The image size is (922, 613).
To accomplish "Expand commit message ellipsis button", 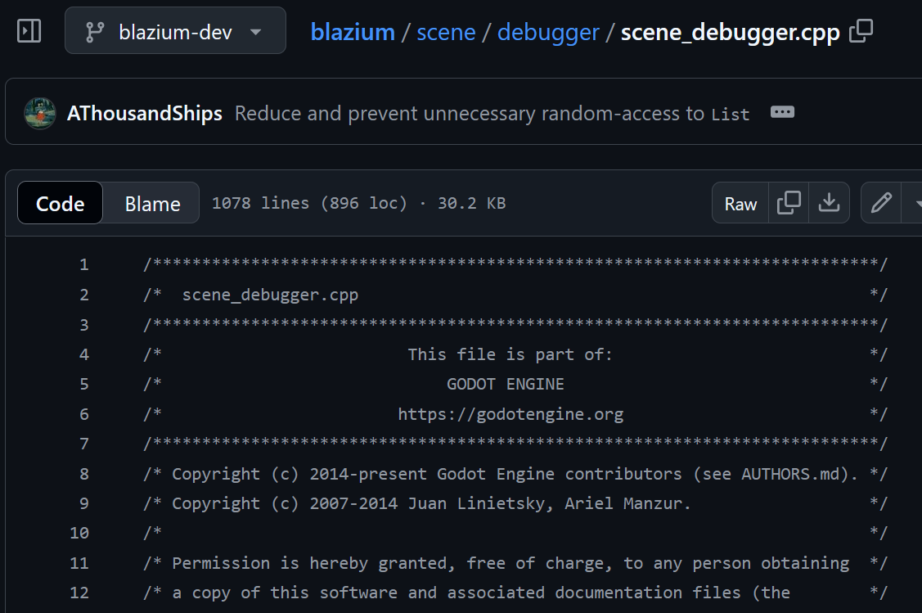I will [x=782, y=112].
